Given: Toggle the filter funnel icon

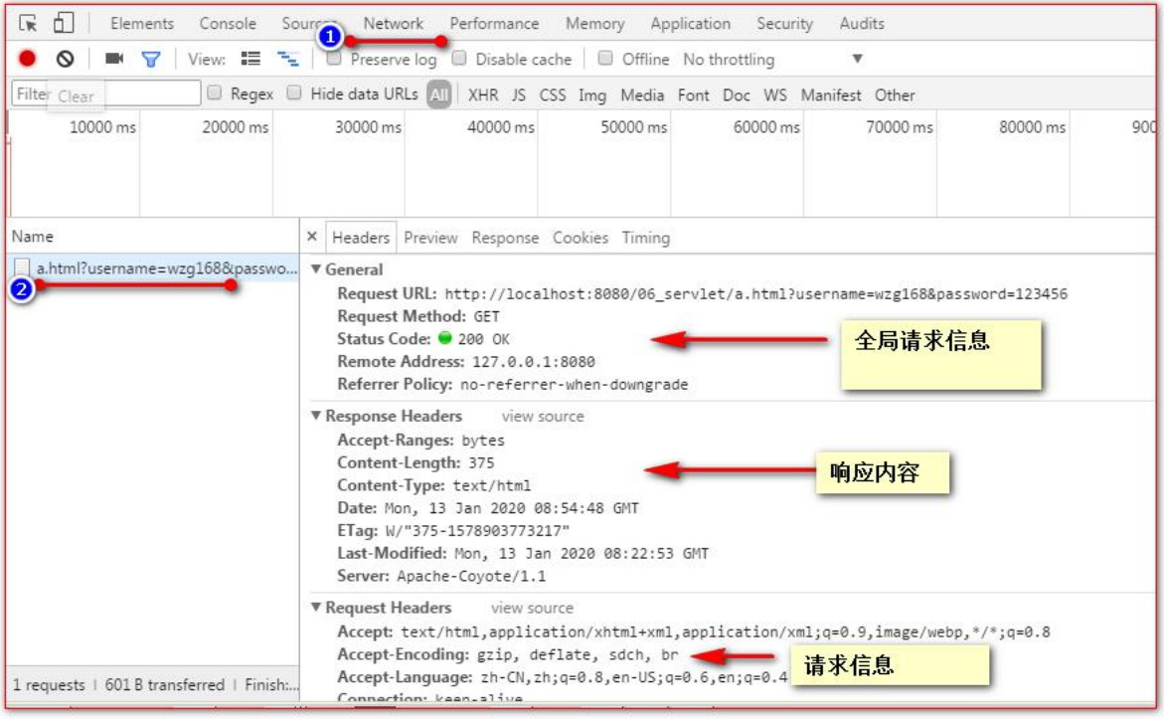Looking at the screenshot, I should [x=151, y=60].
